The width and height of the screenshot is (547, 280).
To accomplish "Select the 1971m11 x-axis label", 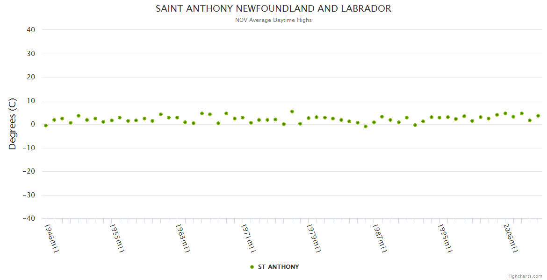I will point(248,238).
